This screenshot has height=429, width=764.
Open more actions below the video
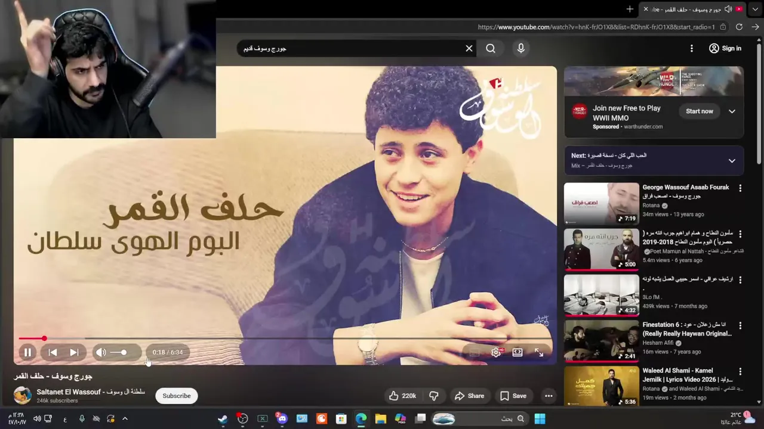tap(549, 396)
